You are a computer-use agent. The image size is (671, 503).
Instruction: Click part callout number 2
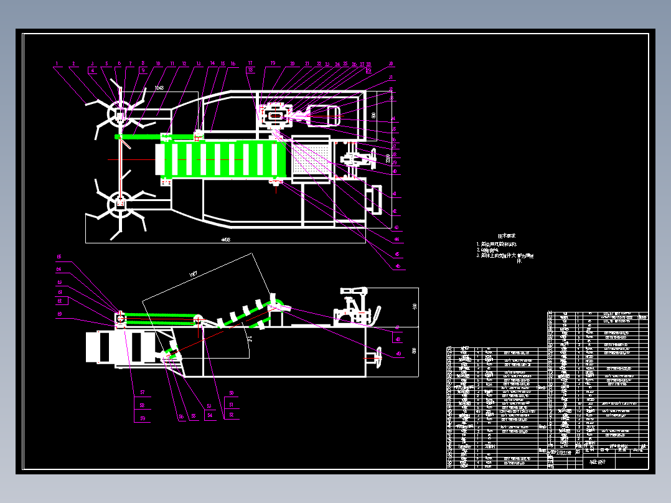pyautogui.click(x=73, y=63)
